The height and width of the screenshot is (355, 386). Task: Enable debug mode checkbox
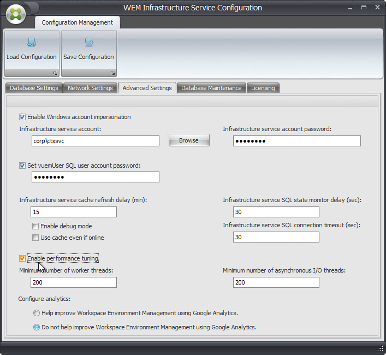point(35,226)
